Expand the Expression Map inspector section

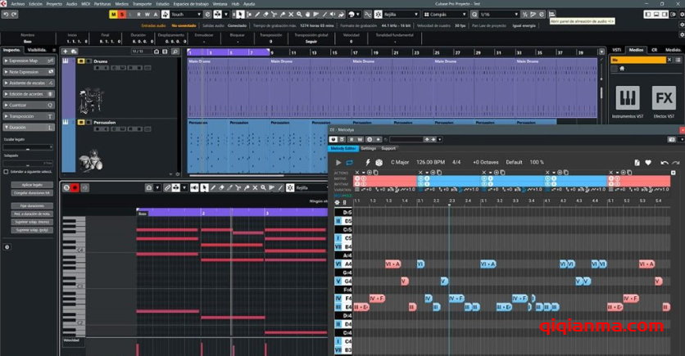[x=29, y=61]
